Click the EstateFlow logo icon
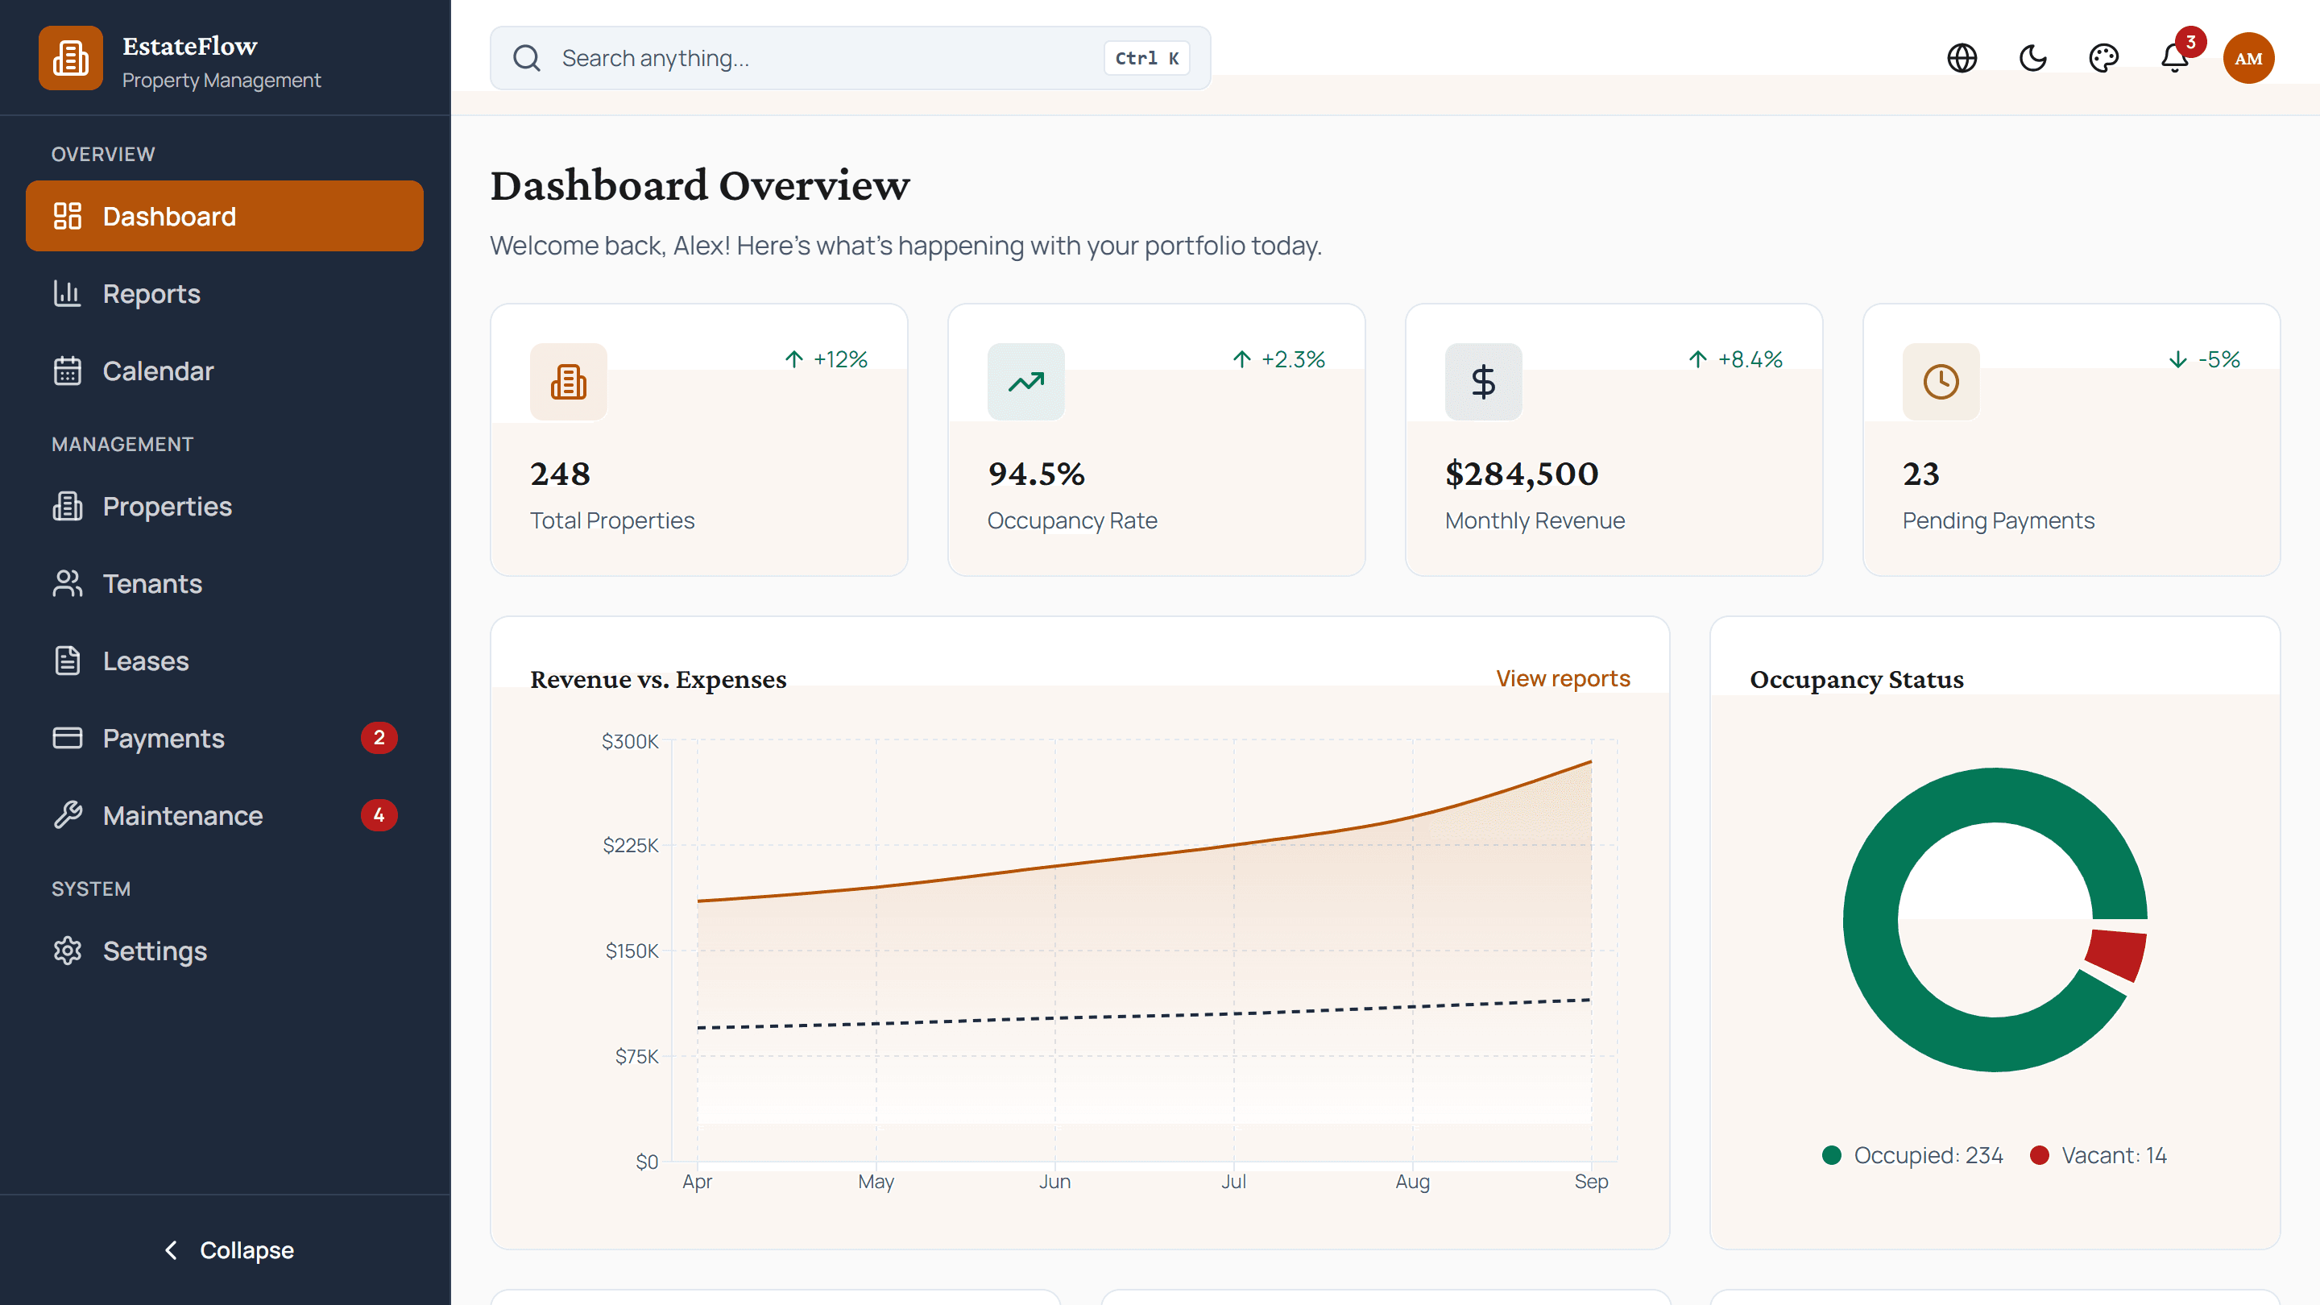This screenshot has height=1305, width=2320. pos(70,58)
